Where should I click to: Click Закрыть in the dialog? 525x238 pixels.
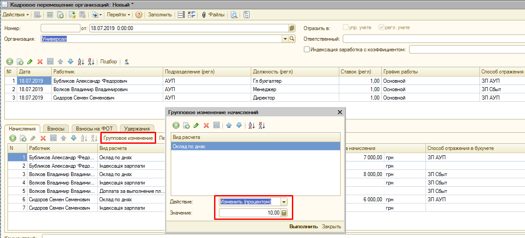coord(331,226)
